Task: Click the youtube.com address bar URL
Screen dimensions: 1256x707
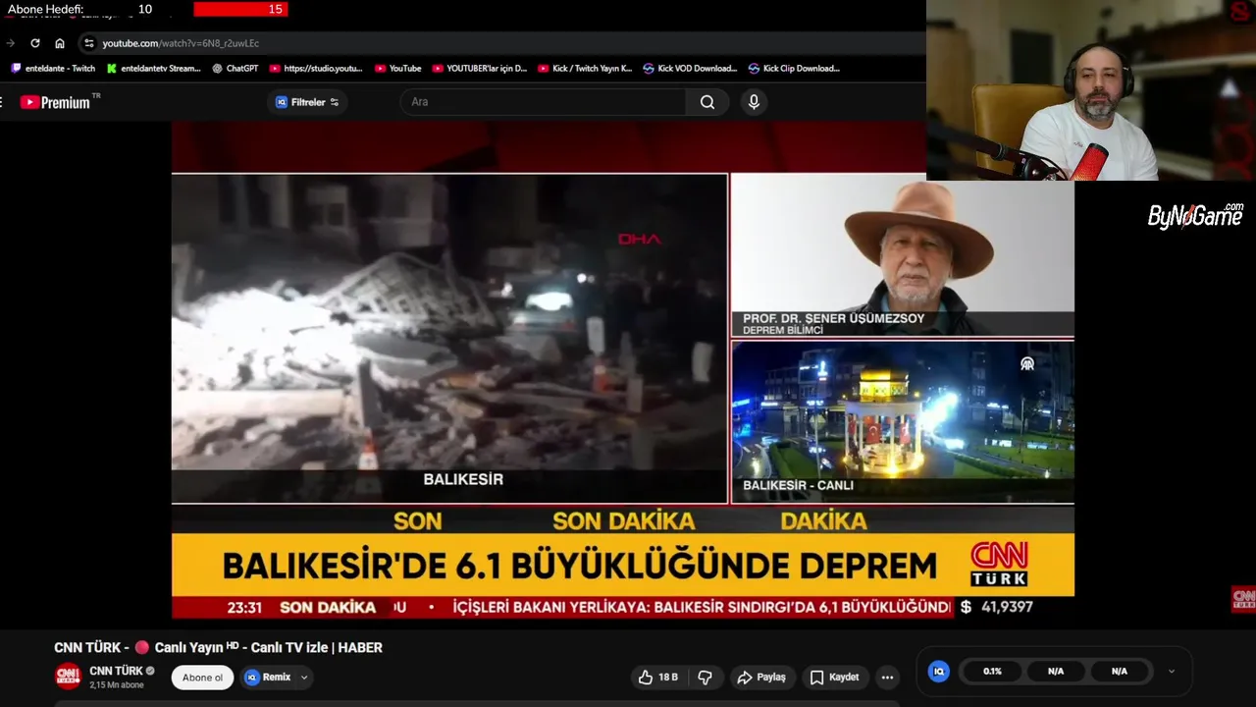Action: point(181,43)
